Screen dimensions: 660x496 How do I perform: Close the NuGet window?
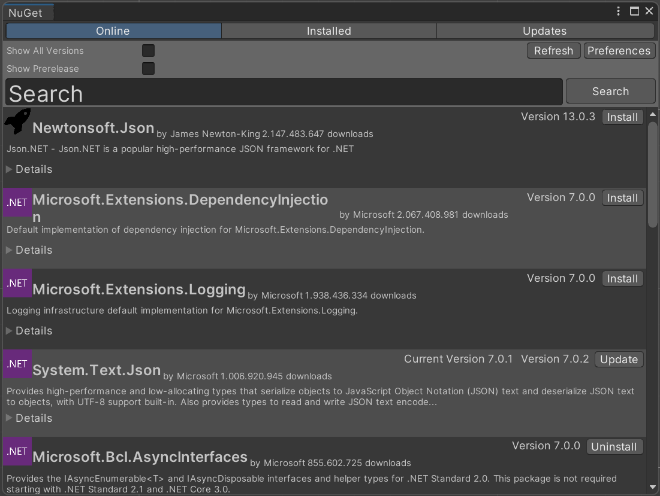(649, 11)
